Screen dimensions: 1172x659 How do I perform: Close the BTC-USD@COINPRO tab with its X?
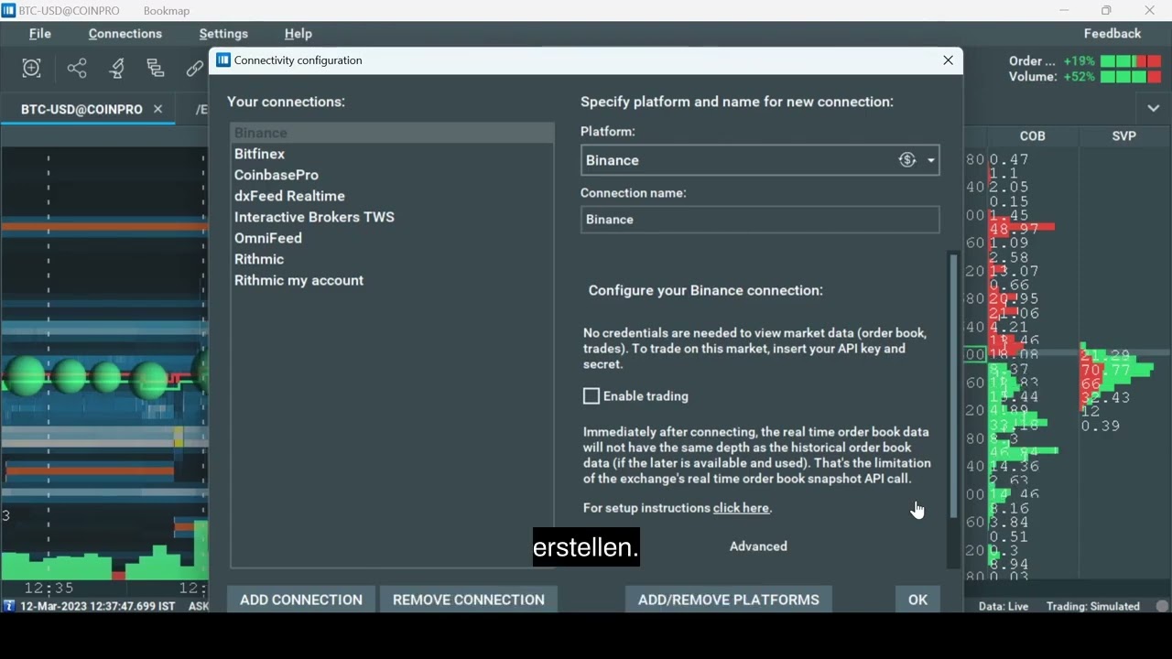[x=157, y=109]
